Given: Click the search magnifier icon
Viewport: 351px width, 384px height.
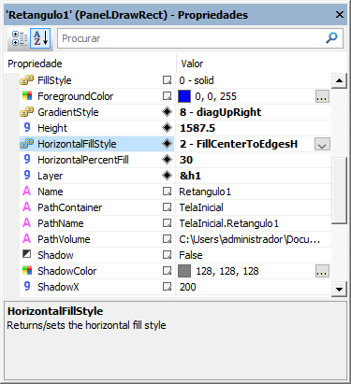Looking at the screenshot, I should 331,38.
